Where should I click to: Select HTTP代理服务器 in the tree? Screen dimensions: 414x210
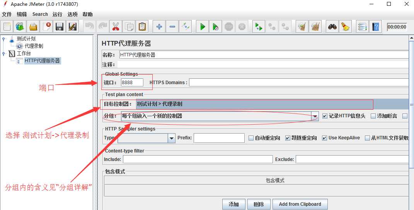(42, 61)
